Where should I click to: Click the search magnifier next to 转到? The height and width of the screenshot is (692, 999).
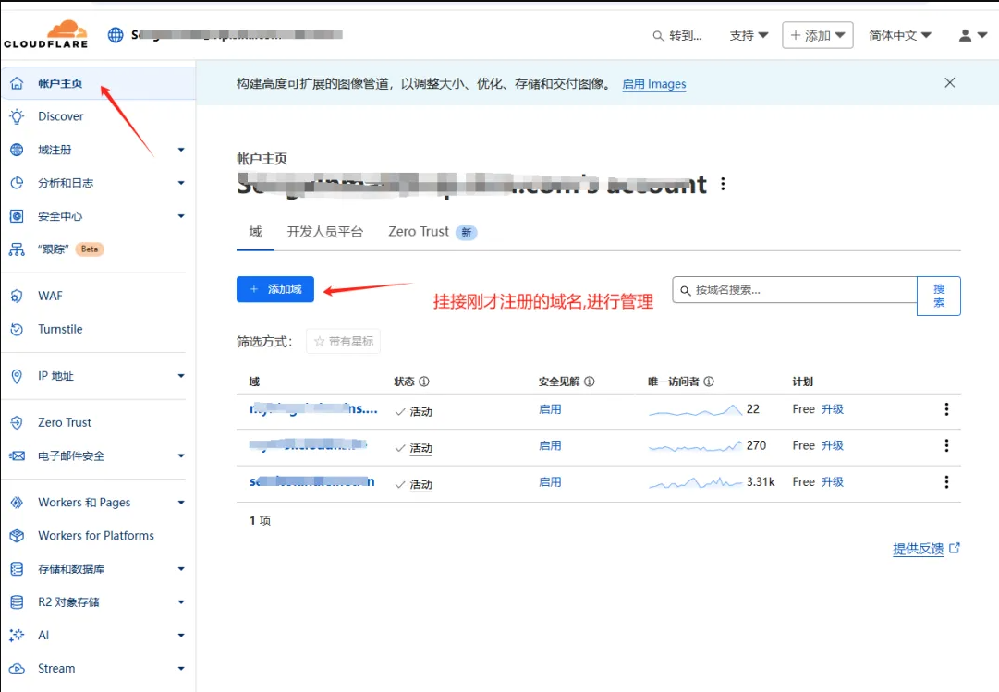point(658,36)
